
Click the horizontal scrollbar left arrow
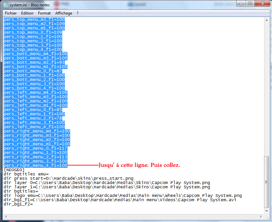point(6,216)
